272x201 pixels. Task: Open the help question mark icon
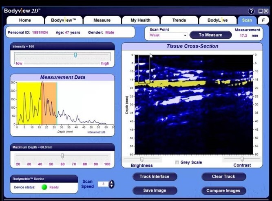click(251, 11)
